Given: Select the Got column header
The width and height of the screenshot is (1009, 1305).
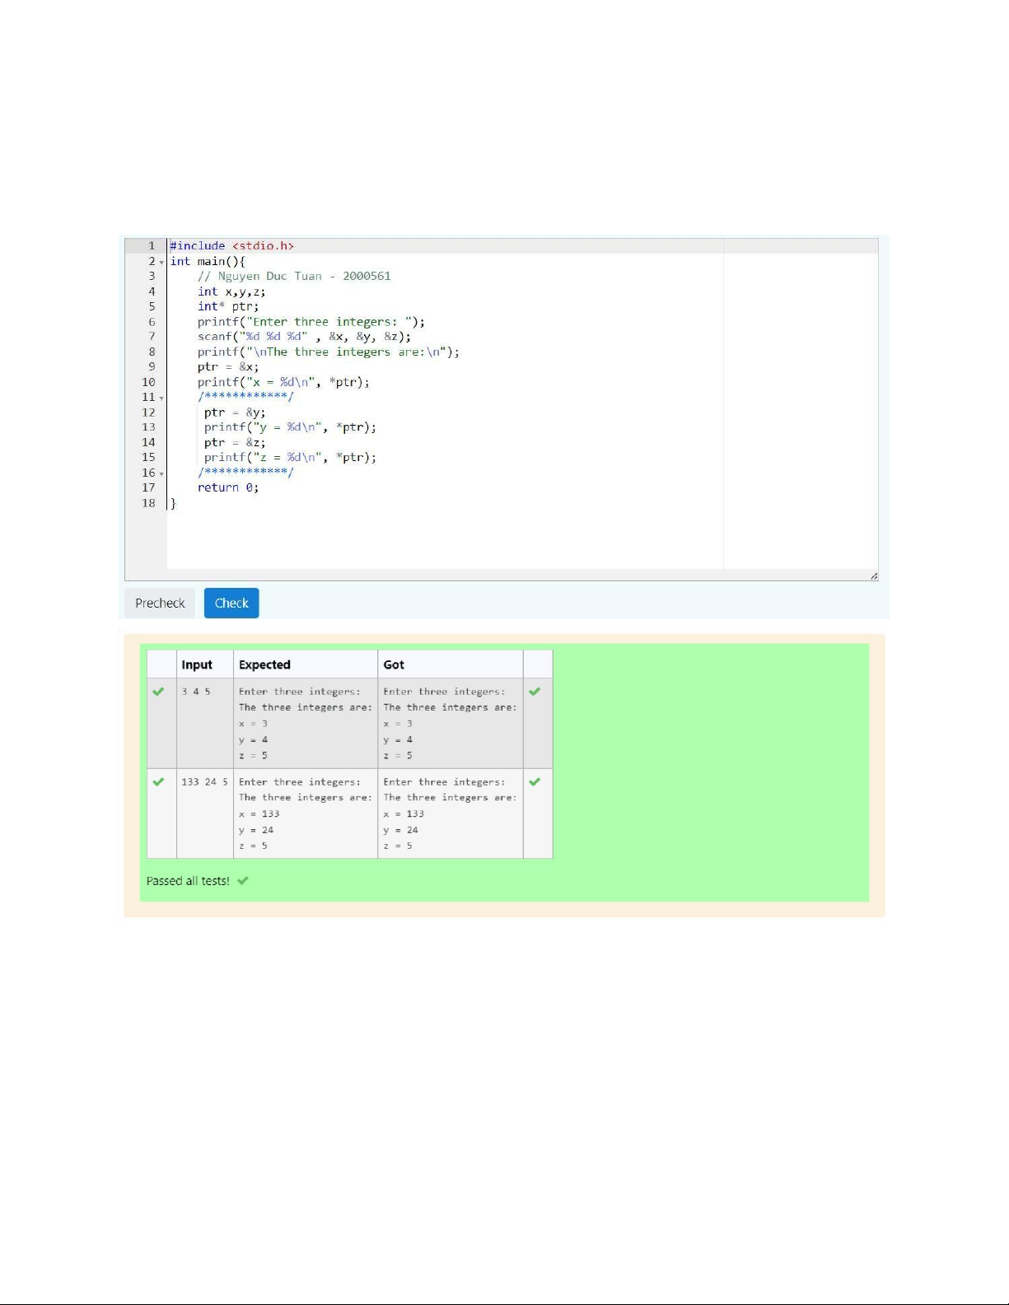Looking at the screenshot, I should coord(394,664).
